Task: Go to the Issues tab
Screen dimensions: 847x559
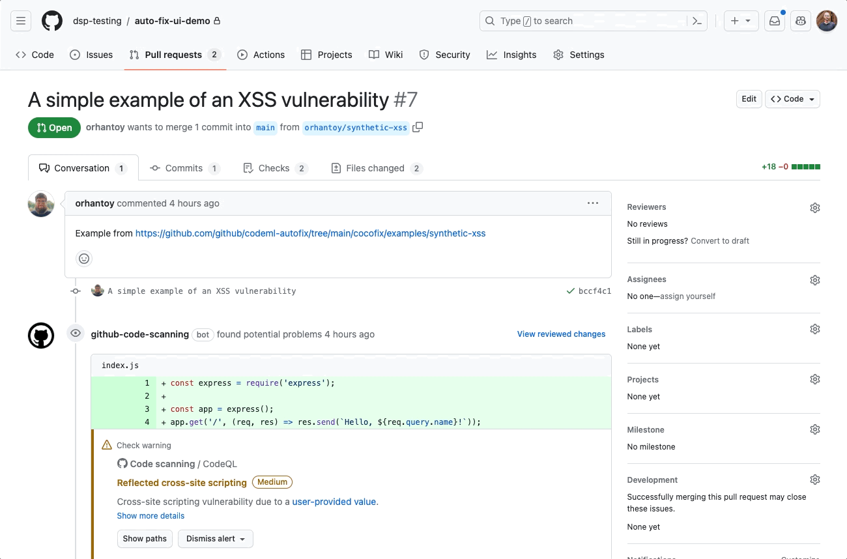Action: (91, 55)
